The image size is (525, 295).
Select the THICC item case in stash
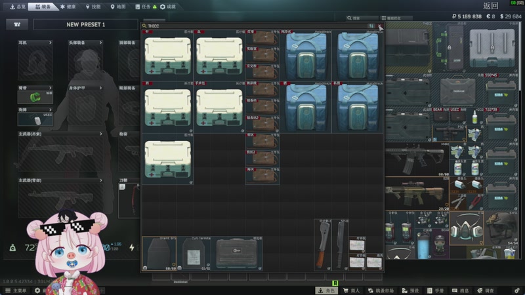(408, 48)
